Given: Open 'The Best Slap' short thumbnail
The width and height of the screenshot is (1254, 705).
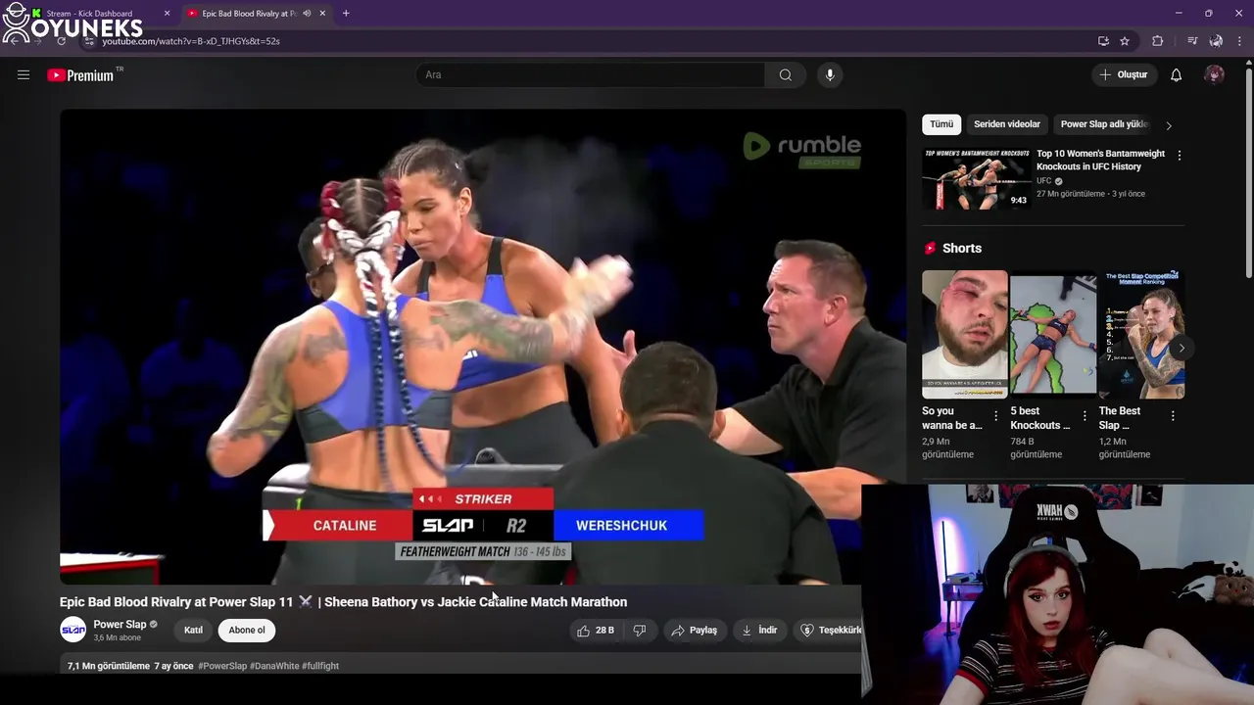Looking at the screenshot, I should [1141, 334].
